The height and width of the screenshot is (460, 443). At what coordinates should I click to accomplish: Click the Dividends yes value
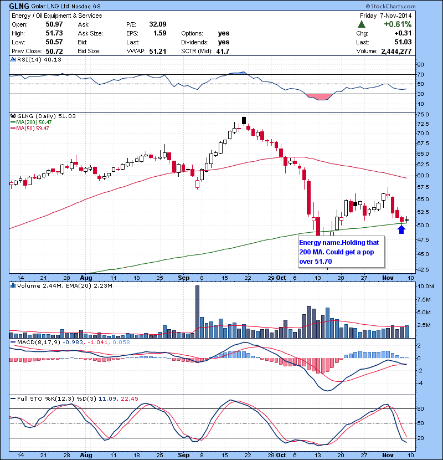click(x=224, y=42)
